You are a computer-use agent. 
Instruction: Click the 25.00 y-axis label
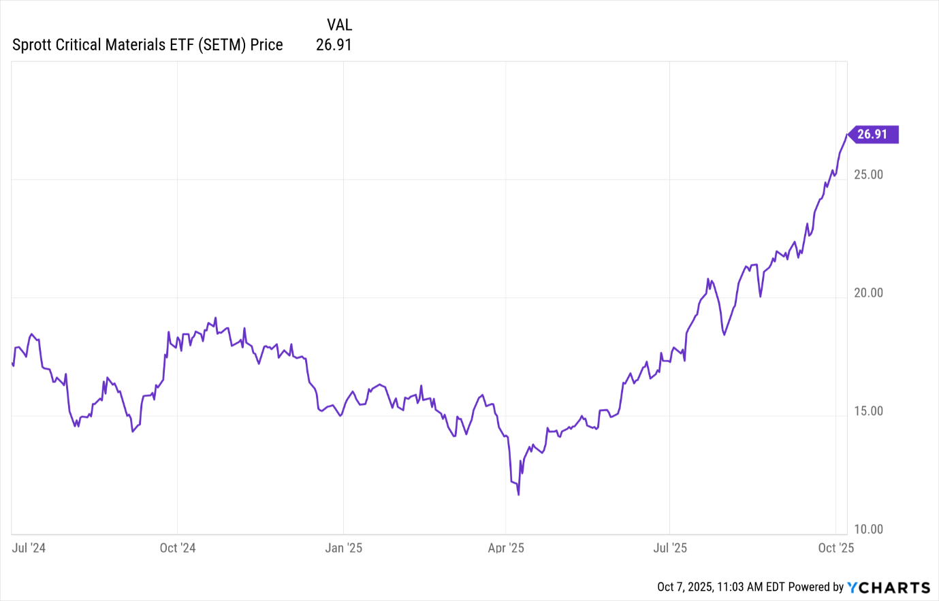[x=868, y=174]
